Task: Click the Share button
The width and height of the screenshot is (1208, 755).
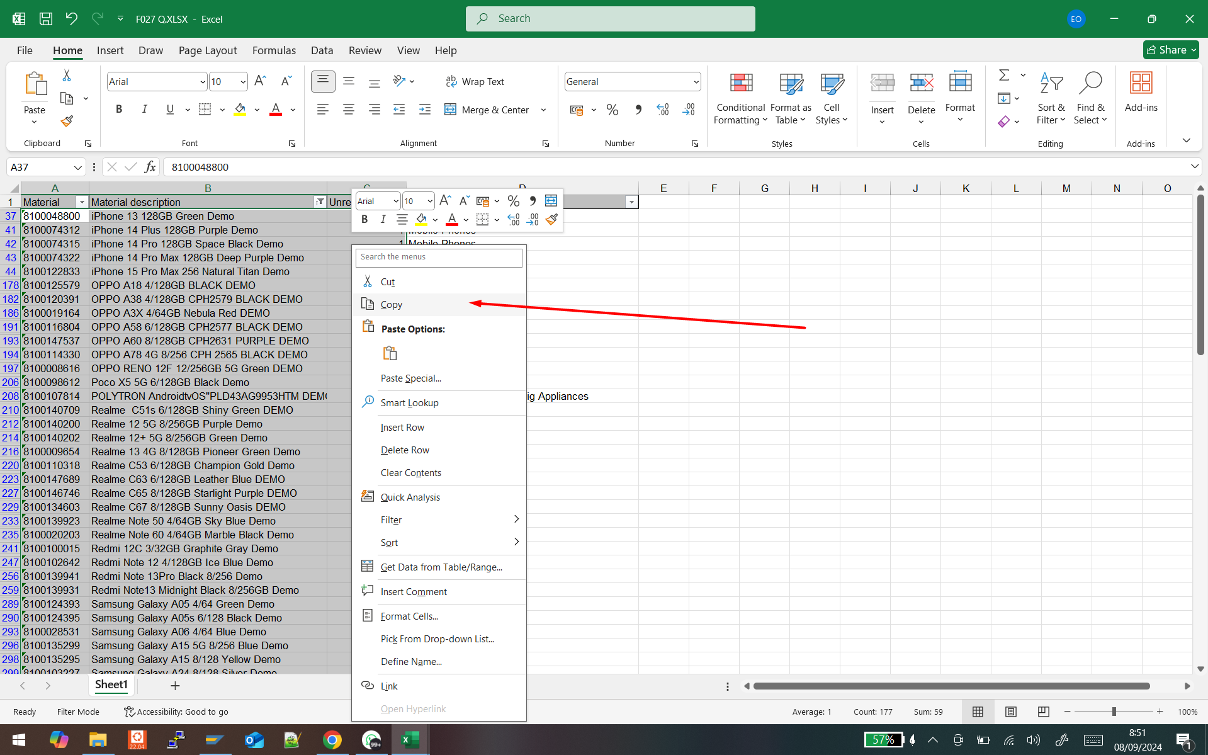Action: click(1170, 50)
